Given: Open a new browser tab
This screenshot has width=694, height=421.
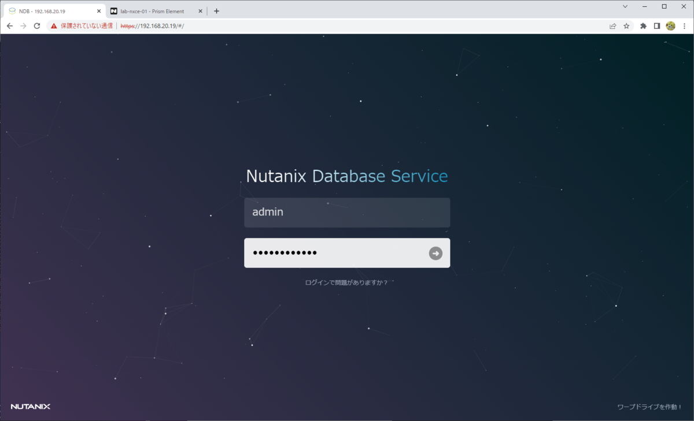Looking at the screenshot, I should pos(216,11).
